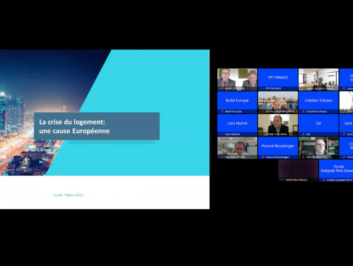Click Pascal Boulanger's muted microphone icon
The height and width of the screenshot is (266, 353).
coord(263,157)
